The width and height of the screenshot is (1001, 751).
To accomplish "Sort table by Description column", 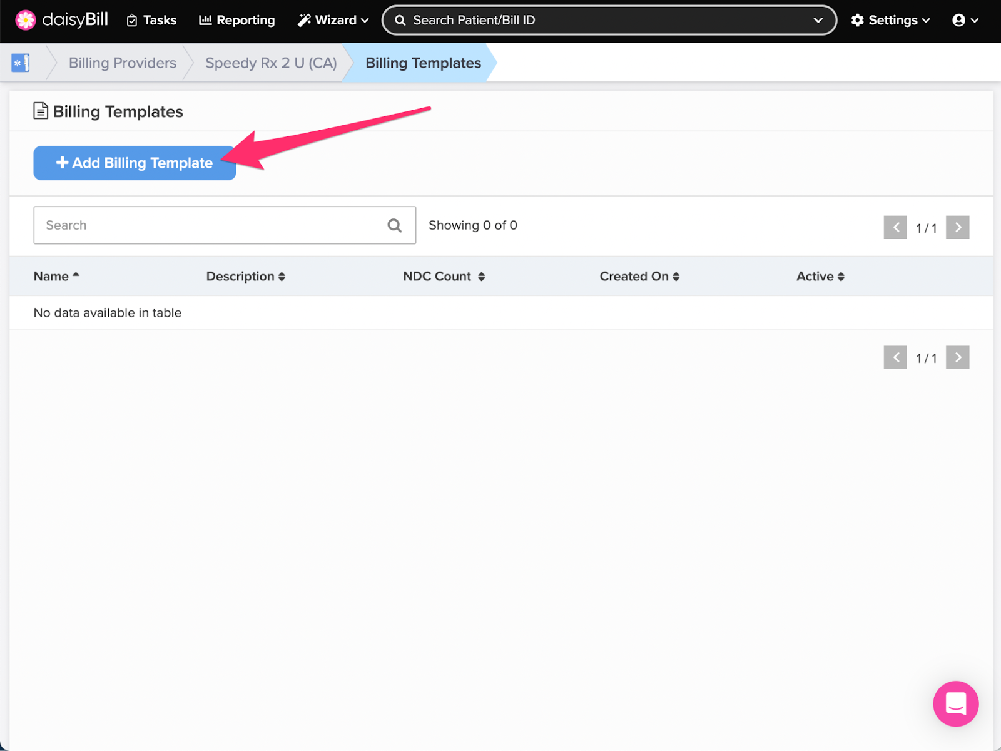I will click(x=246, y=276).
